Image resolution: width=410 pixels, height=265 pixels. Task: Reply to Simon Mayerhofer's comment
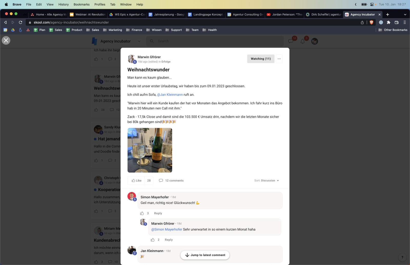(x=158, y=213)
